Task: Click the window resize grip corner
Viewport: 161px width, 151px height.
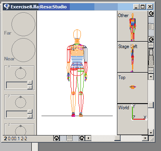Action: (x=152, y=139)
